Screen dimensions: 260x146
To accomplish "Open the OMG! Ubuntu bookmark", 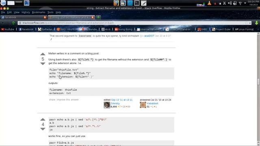I will (x=67, y=29).
